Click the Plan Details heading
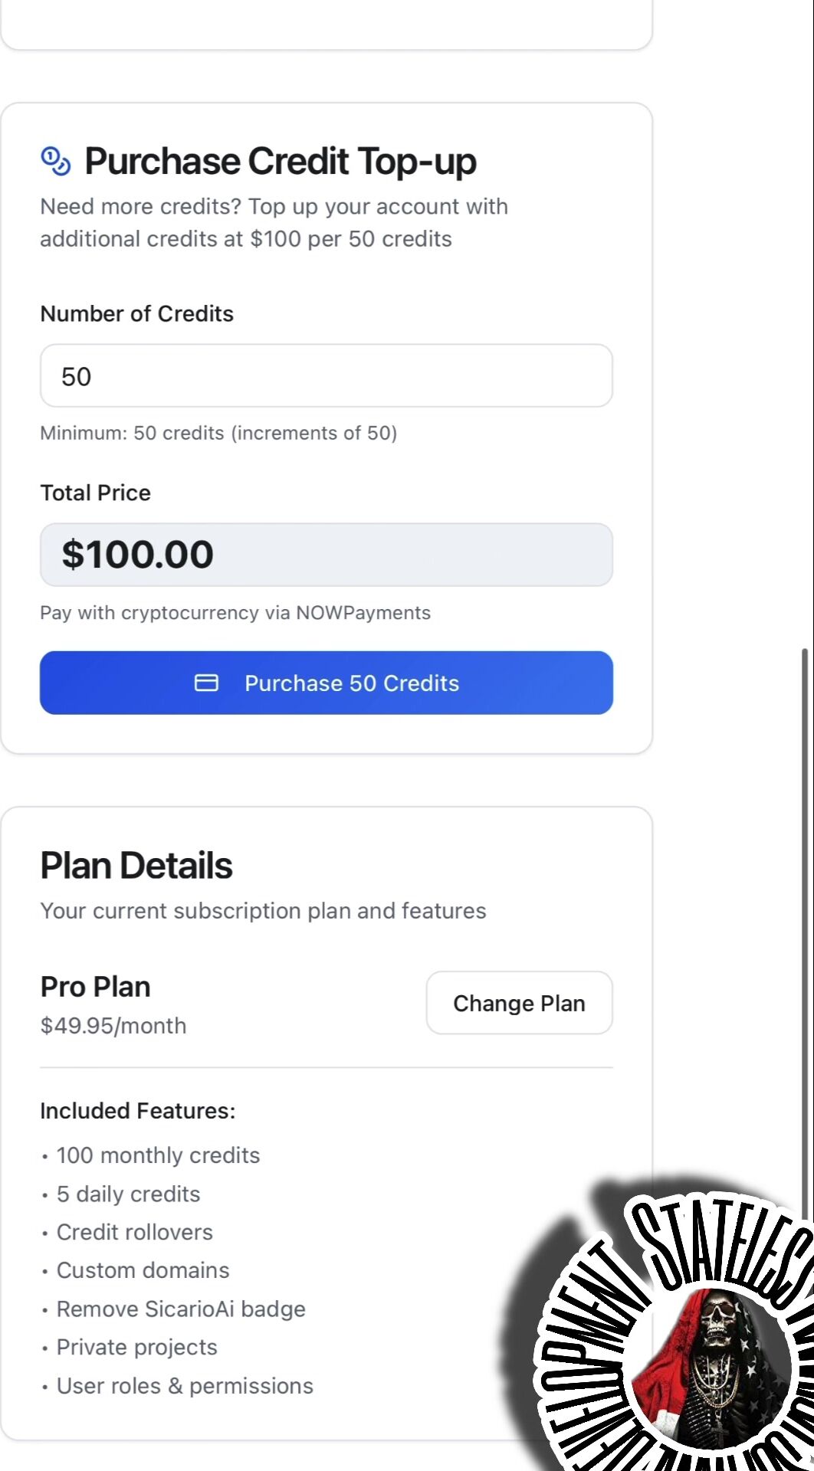 [136, 866]
